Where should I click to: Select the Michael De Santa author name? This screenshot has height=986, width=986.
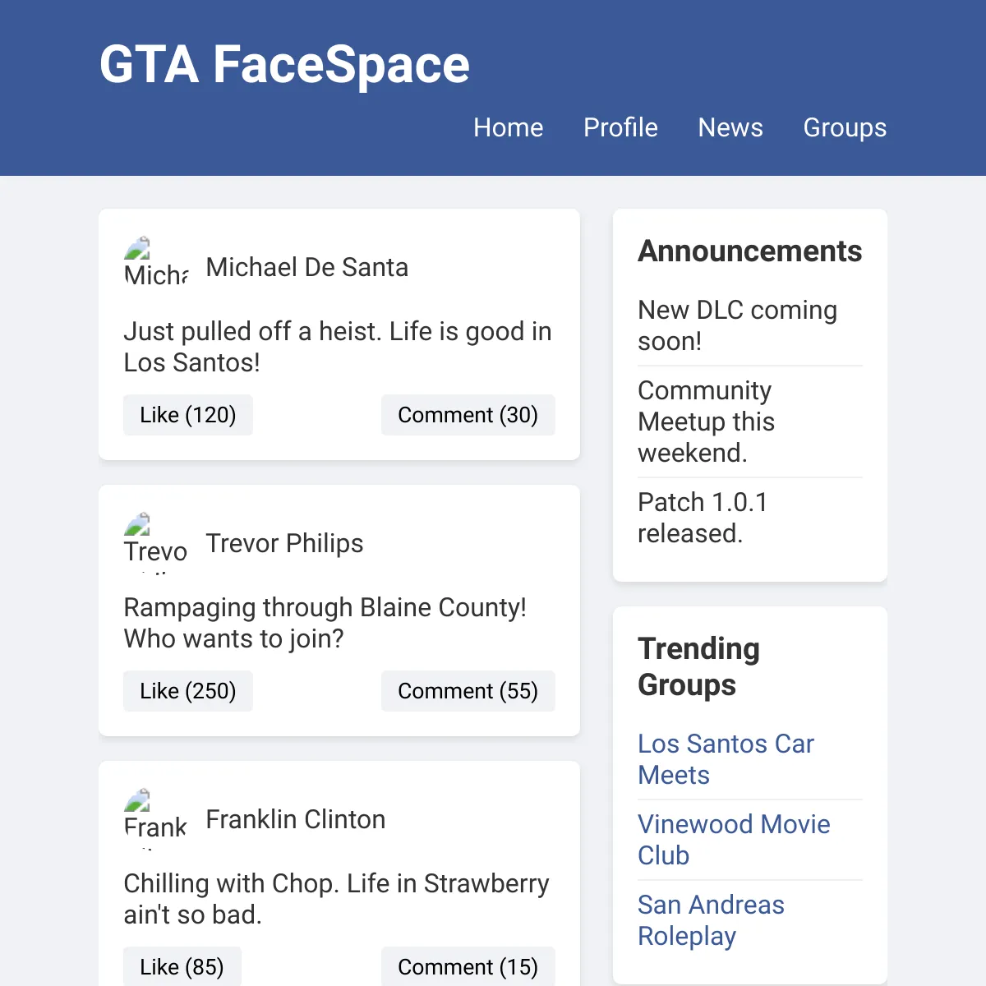pos(307,267)
